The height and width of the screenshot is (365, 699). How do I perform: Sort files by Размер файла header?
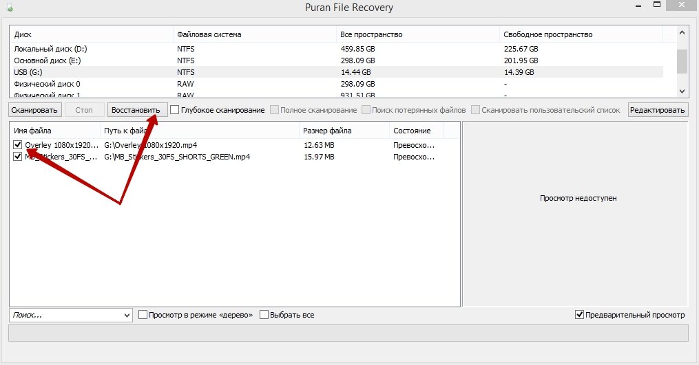344,131
